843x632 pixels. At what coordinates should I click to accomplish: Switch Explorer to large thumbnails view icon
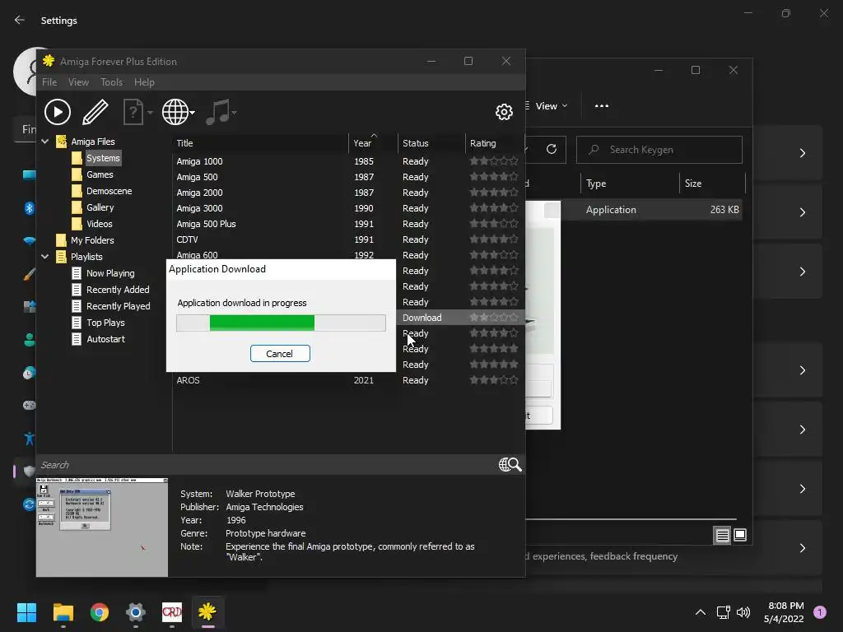coord(740,535)
